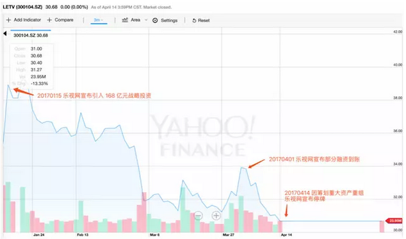
Task: Open Settings via the gear icon
Action: click(x=155, y=21)
